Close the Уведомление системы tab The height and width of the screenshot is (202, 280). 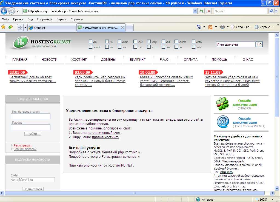[122, 27]
